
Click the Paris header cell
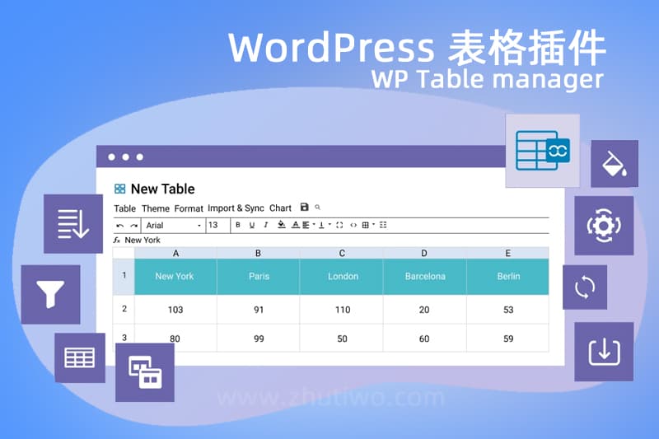(258, 277)
